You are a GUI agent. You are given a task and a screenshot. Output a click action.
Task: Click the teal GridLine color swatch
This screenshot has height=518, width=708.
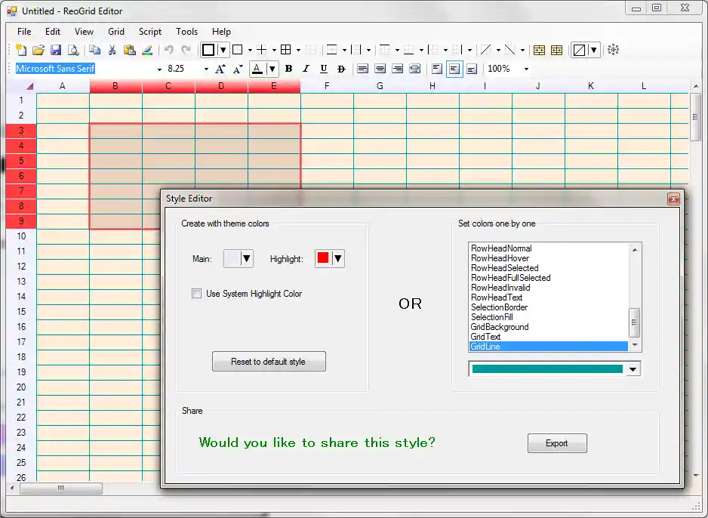point(548,368)
